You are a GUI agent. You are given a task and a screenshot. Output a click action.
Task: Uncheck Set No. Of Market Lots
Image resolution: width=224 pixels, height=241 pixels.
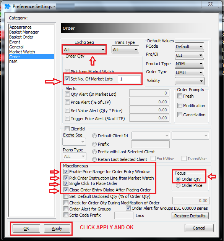click(67, 79)
